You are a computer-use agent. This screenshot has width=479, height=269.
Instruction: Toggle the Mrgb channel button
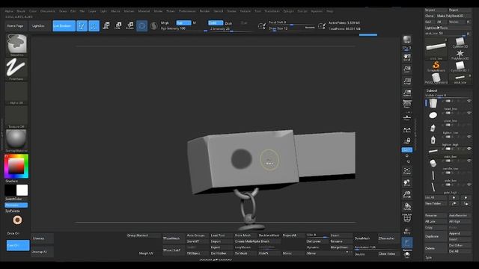pyautogui.click(x=165, y=23)
